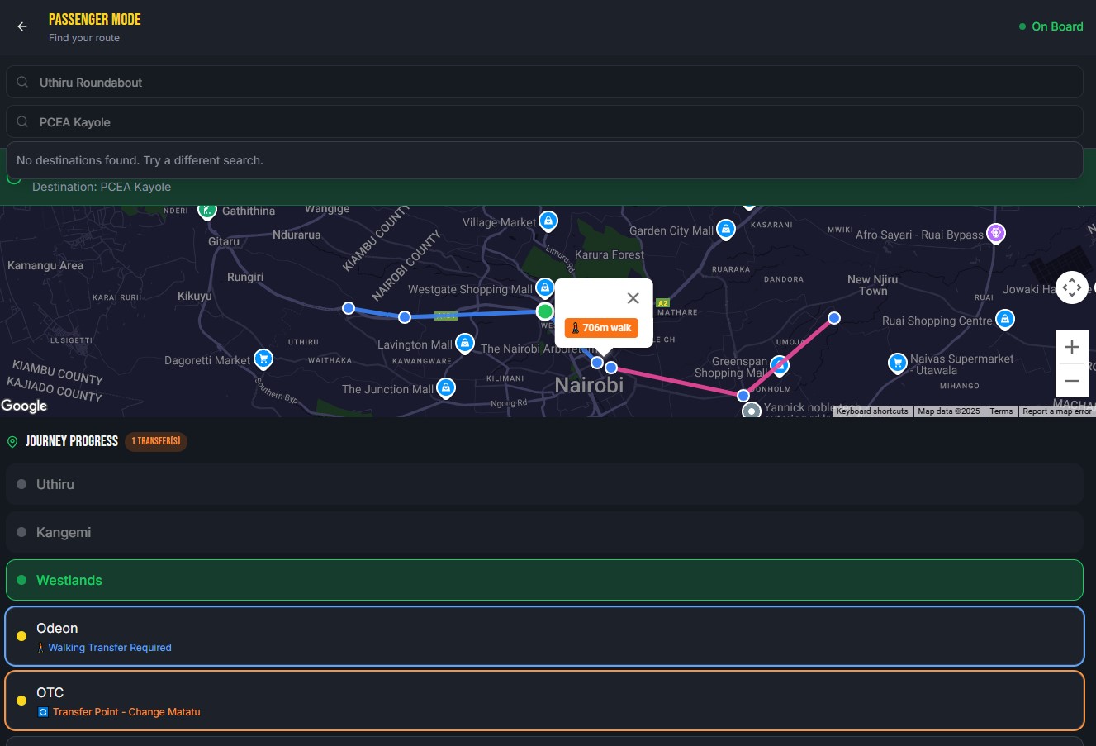Zoom out on the map
Viewport: 1096px width, 746px height.
(1071, 380)
